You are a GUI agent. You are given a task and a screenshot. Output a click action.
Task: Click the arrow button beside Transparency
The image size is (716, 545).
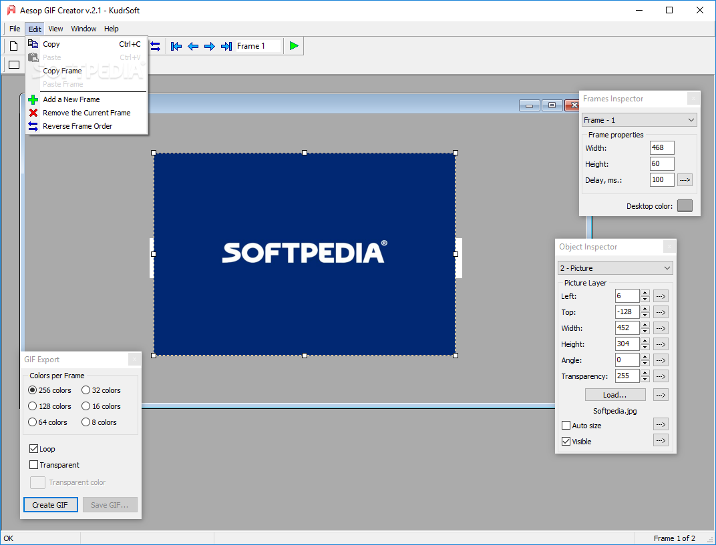[661, 376]
